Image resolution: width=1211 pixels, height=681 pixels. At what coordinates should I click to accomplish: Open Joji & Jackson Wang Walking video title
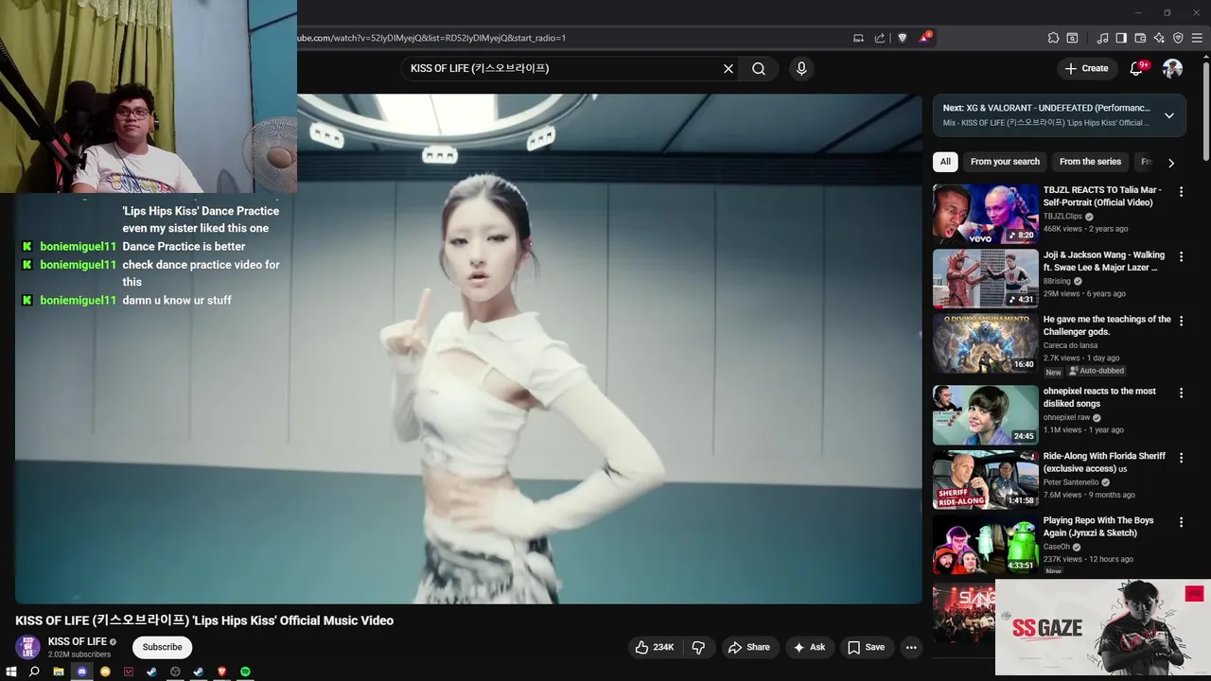pyautogui.click(x=1103, y=261)
